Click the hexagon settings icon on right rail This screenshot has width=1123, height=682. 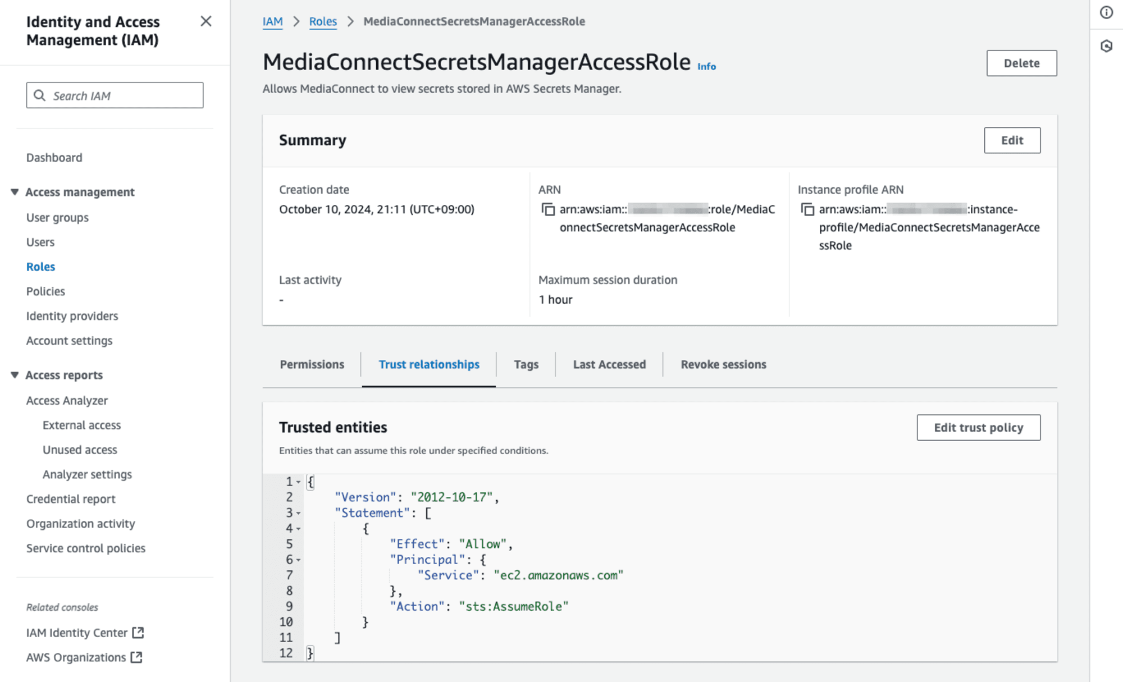coord(1106,46)
